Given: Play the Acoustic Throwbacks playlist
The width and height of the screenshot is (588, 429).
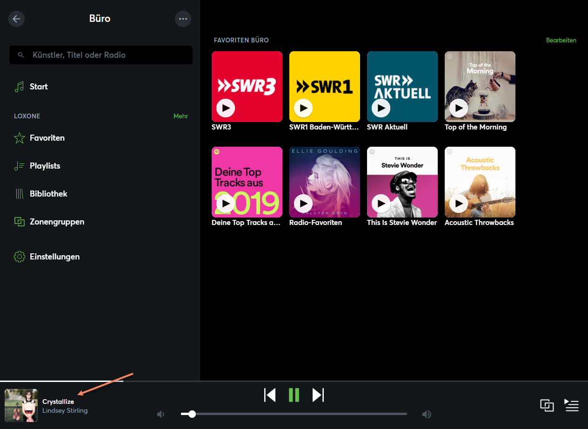Looking at the screenshot, I should click(459, 204).
